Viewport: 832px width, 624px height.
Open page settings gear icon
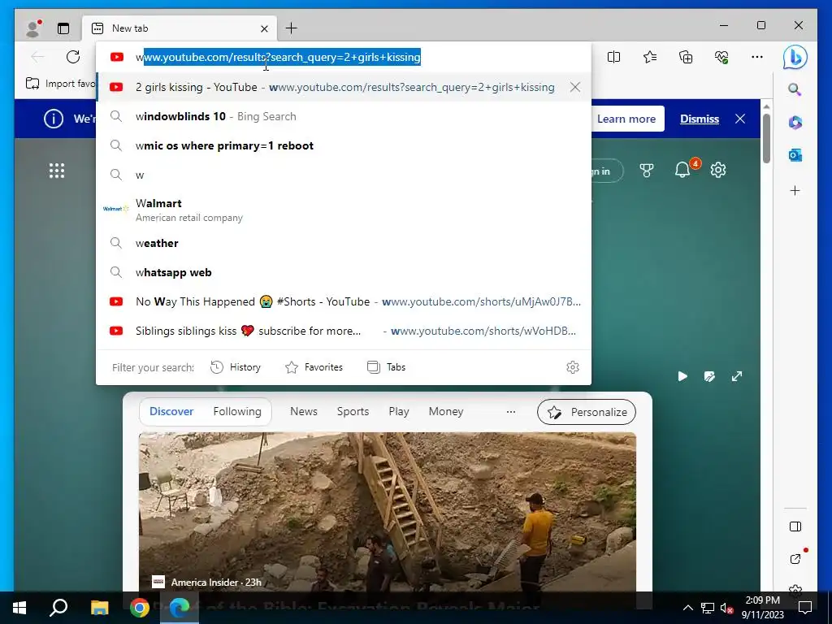click(x=718, y=171)
